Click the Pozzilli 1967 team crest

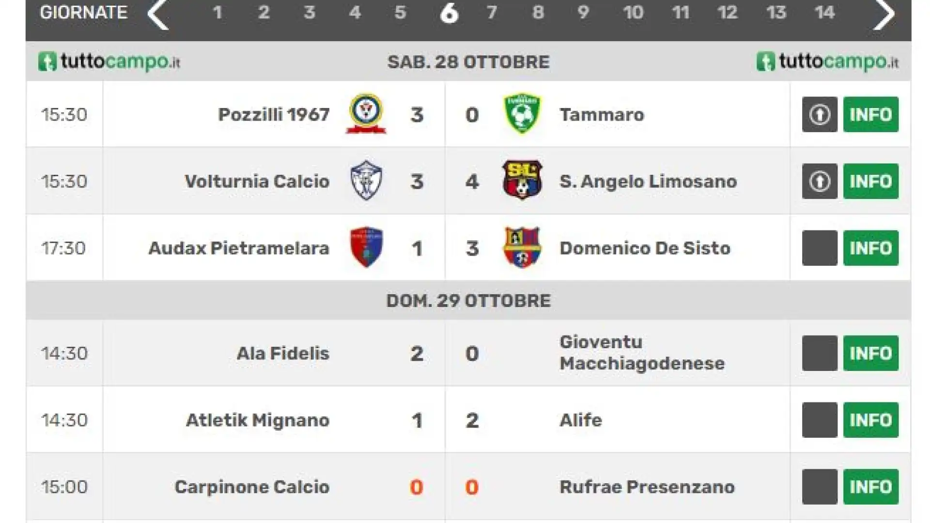pos(366,114)
